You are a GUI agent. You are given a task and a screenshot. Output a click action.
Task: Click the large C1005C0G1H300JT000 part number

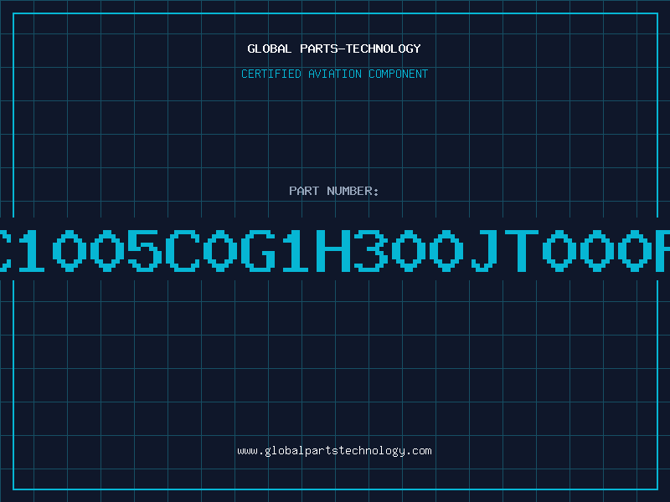[335, 250]
